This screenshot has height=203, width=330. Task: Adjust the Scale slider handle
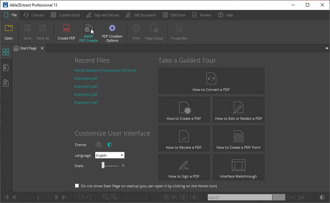pos(103,165)
